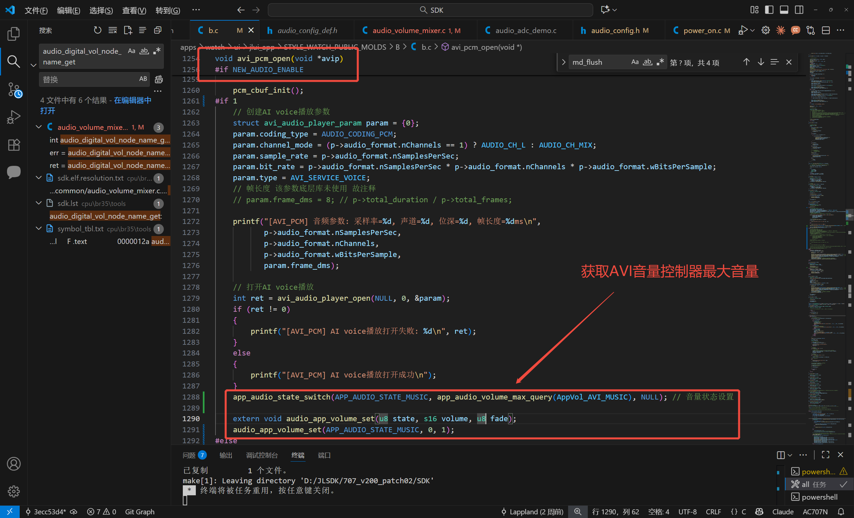
Task: Open the Run and Debug view
Action: (x=14, y=117)
